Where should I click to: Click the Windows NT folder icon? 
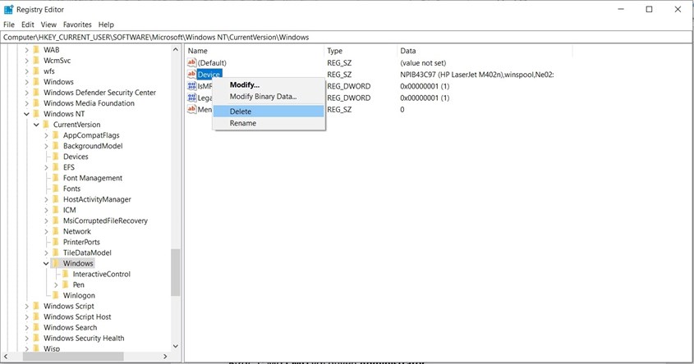tap(36, 114)
